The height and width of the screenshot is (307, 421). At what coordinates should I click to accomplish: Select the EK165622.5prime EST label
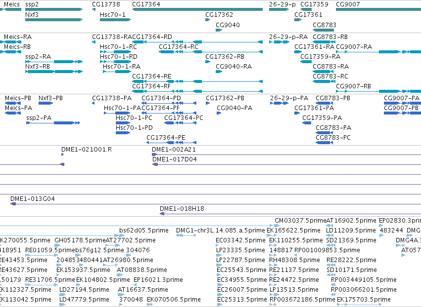point(293,230)
